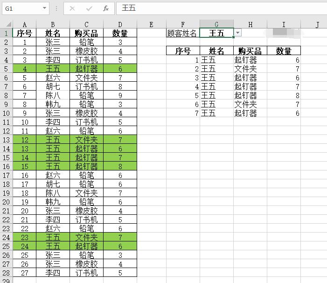The image size is (327, 283).
Task: Open the insert function fx icon
Action: pos(106,8)
